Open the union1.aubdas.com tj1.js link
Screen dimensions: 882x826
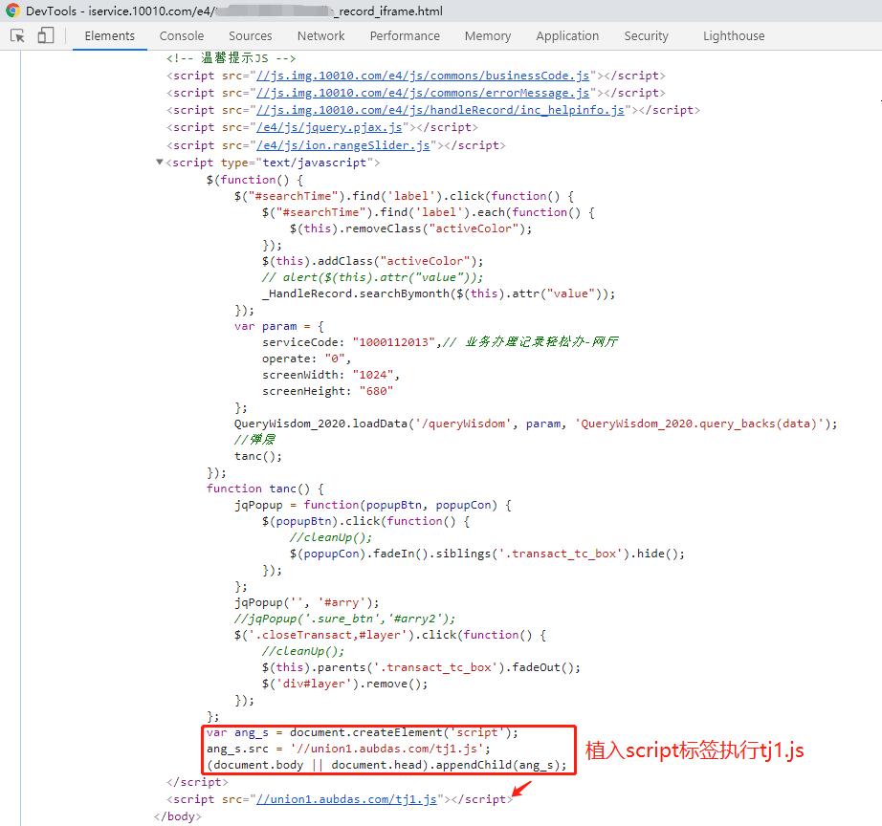point(345,799)
